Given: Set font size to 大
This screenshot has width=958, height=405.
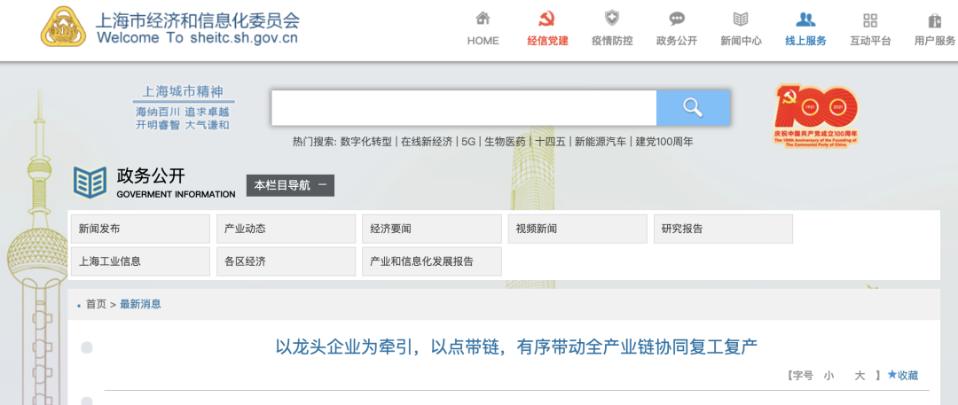Looking at the screenshot, I should (859, 376).
